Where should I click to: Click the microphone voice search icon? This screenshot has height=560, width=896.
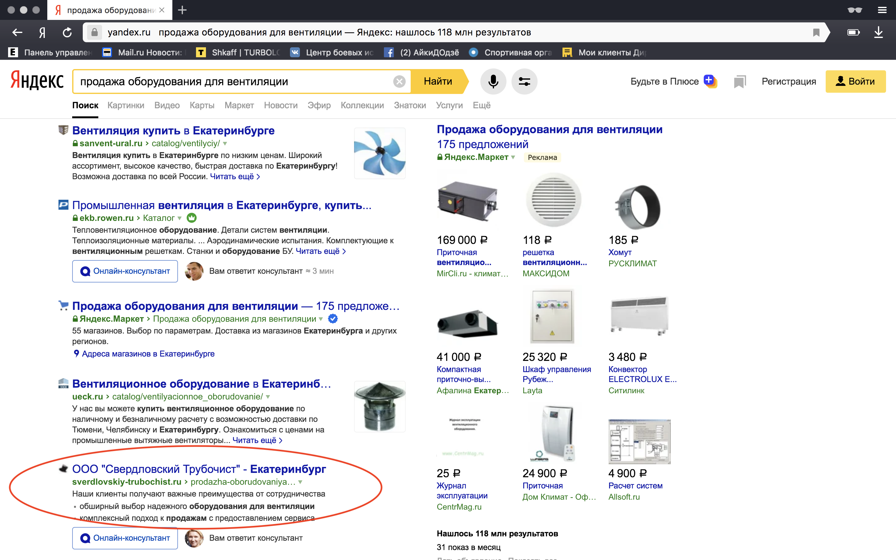click(493, 81)
